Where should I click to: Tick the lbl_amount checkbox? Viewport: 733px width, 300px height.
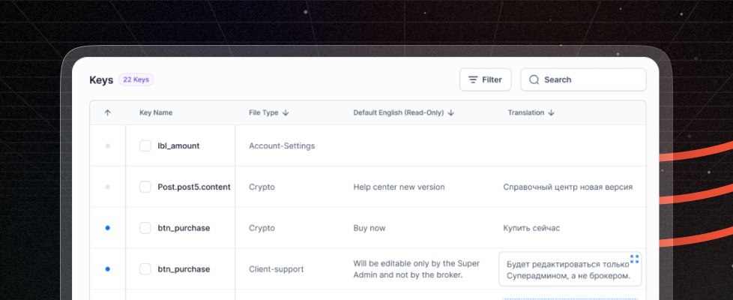click(145, 145)
